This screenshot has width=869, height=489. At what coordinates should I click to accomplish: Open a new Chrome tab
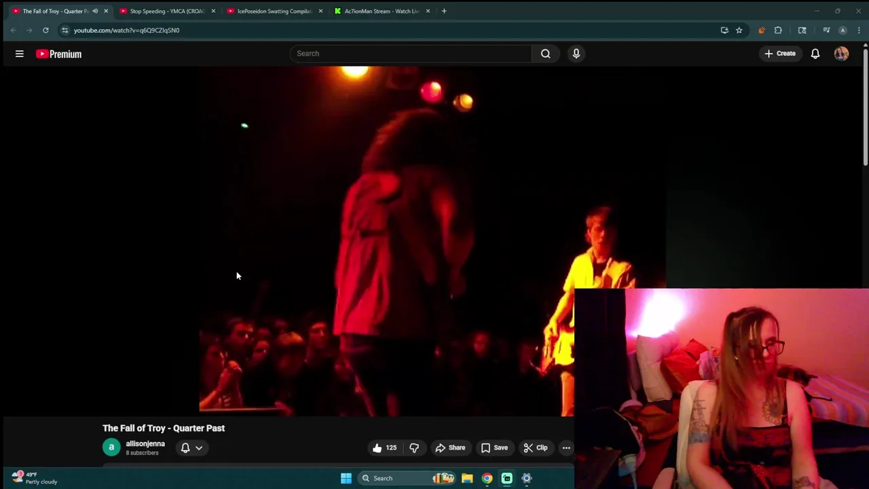tap(444, 11)
